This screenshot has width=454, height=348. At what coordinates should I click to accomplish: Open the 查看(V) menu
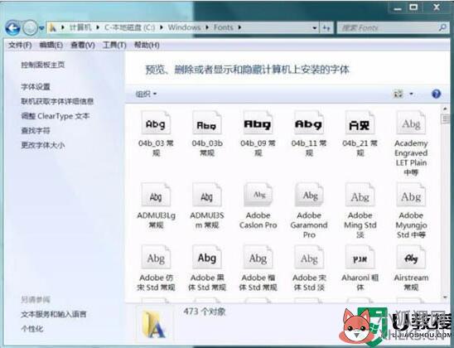pyautogui.click(x=83, y=45)
